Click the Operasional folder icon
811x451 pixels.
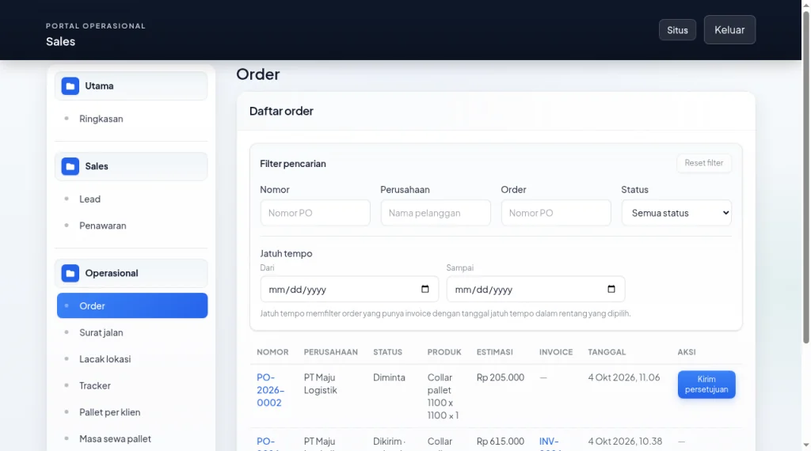click(x=70, y=273)
